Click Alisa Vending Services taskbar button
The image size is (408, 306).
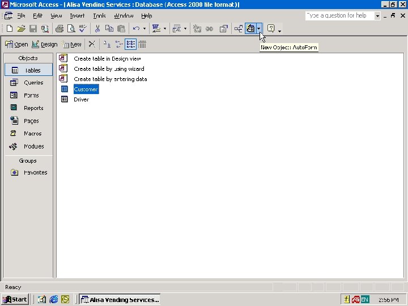click(x=120, y=300)
